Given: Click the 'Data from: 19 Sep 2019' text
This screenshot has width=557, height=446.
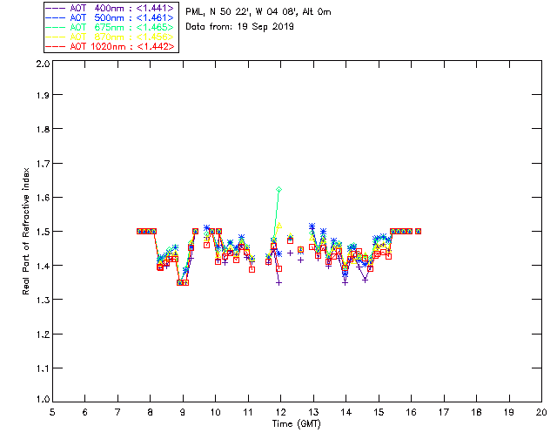Looking at the screenshot, I should pos(240,27).
